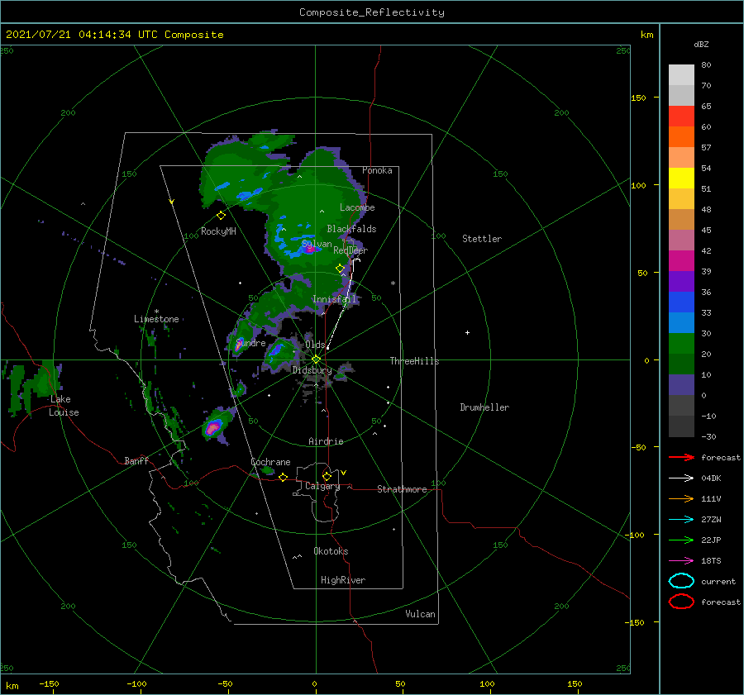Click the pink storm cell northwest of Cochrane
The height and width of the screenshot is (695, 744).
click(x=212, y=428)
